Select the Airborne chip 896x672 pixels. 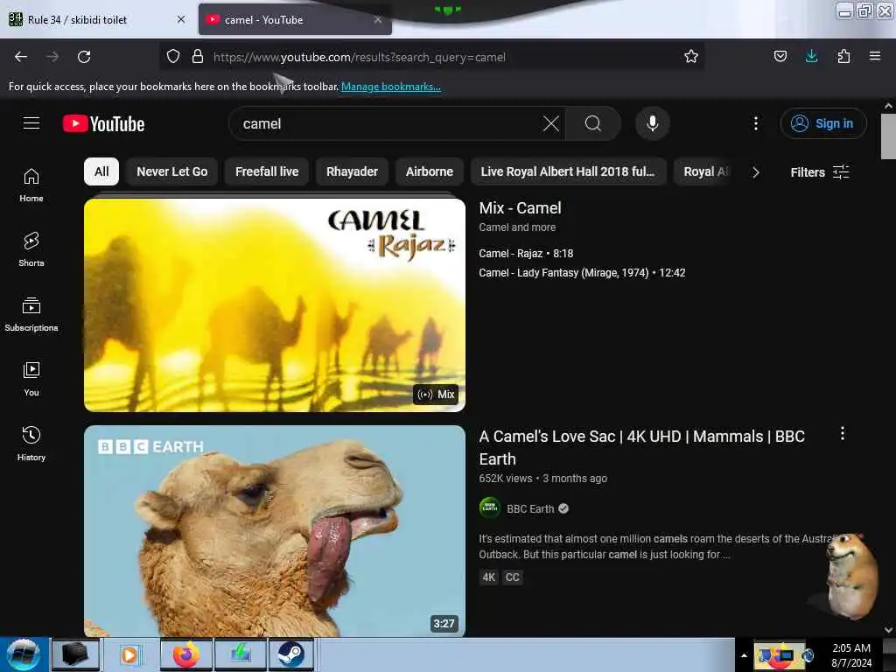429,171
